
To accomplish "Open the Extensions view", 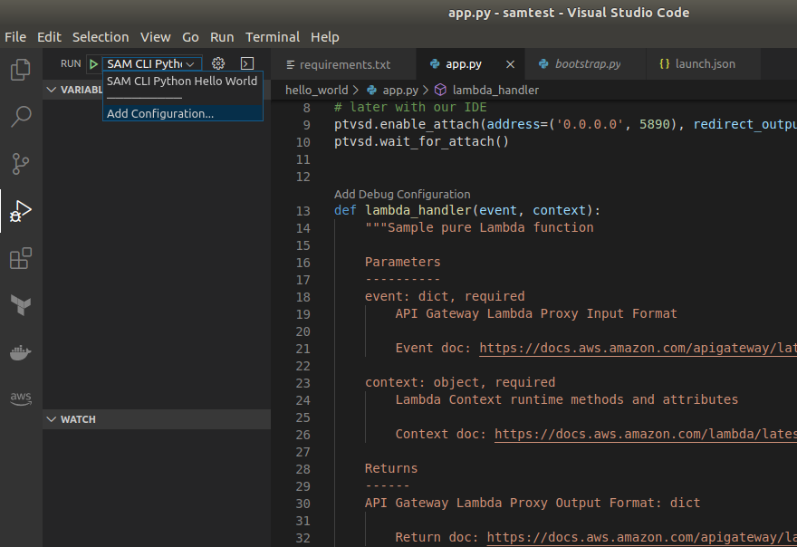I will pos(21,258).
